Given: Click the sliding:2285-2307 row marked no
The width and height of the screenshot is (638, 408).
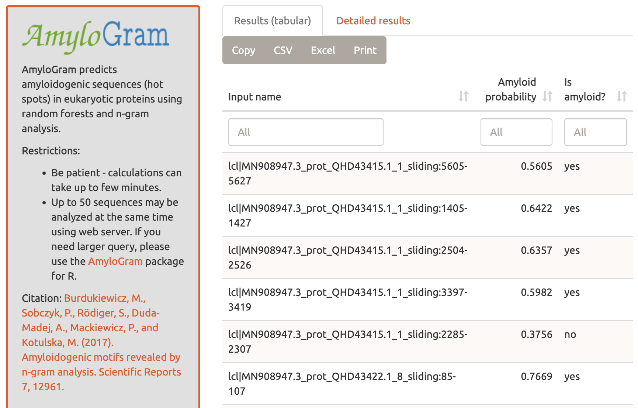Looking at the screenshot, I should click(347, 342).
